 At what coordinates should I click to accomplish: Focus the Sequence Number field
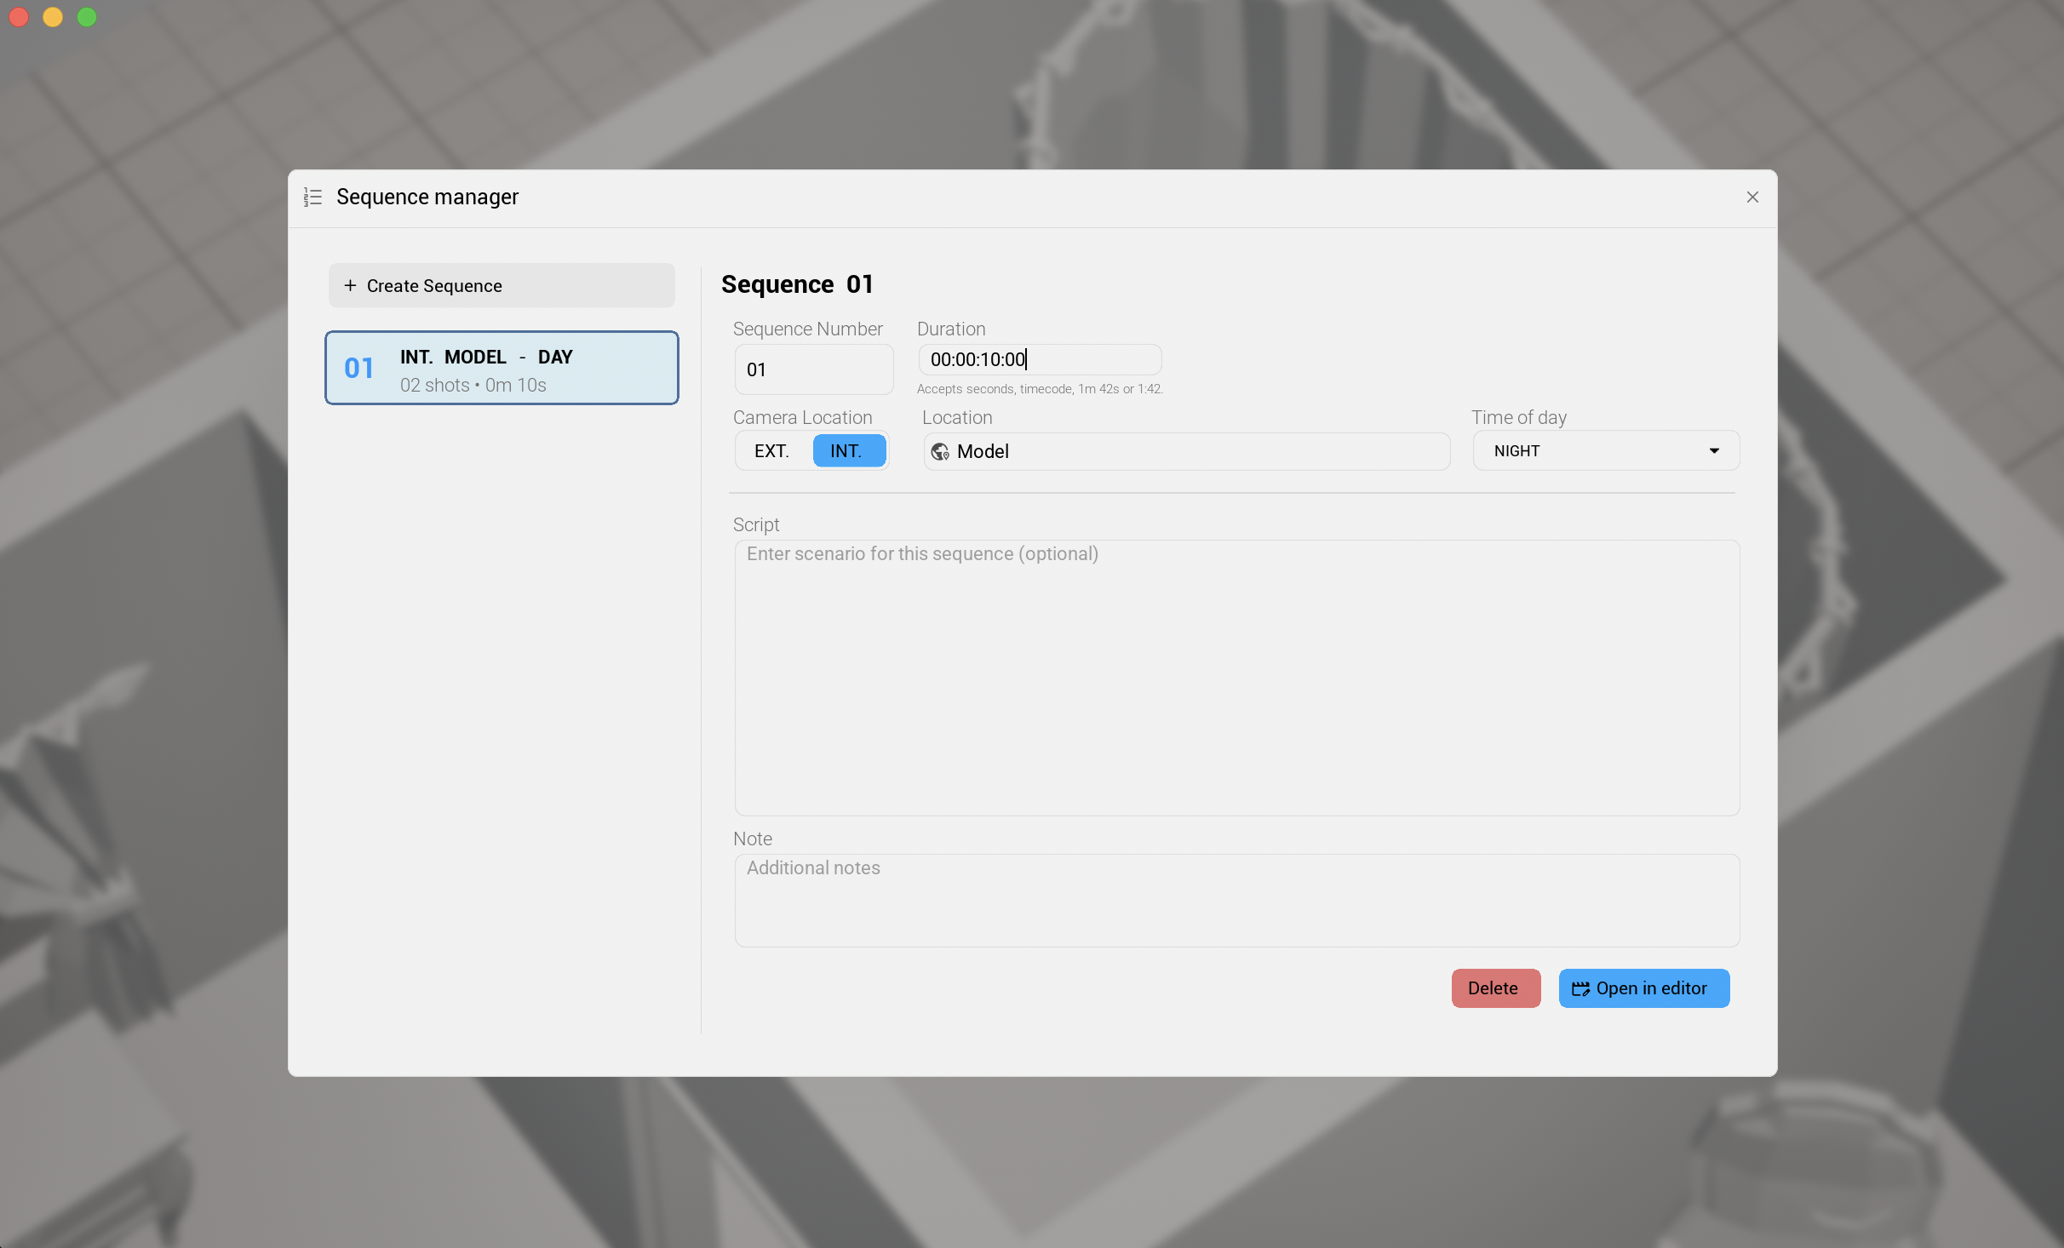pos(814,369)
